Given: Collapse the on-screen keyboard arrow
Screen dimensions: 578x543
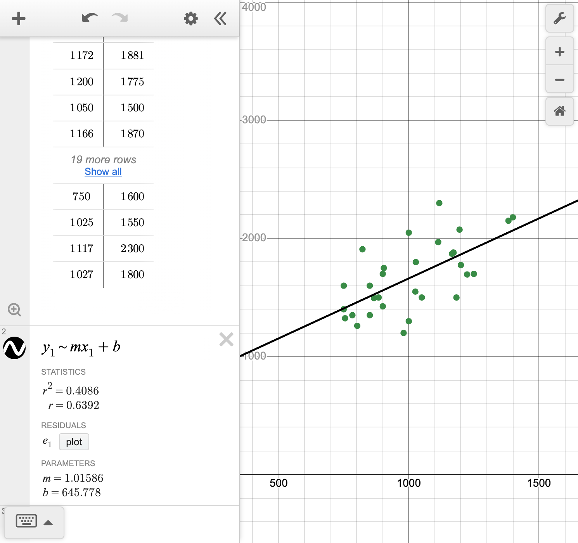Looking at the screenshot, I should [x=48, y=522].
